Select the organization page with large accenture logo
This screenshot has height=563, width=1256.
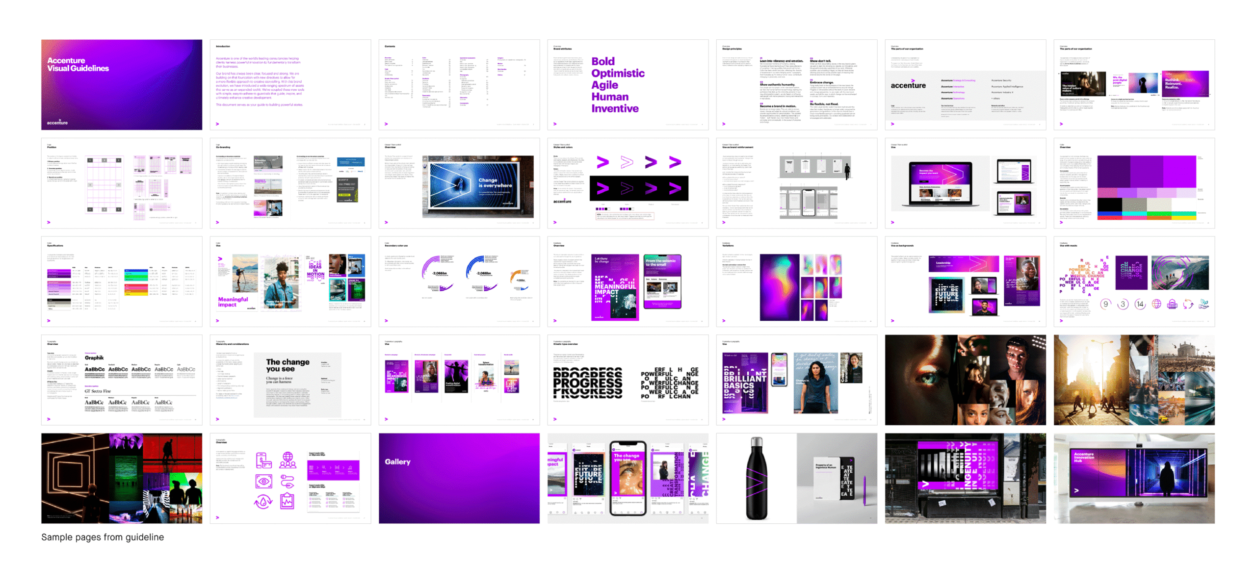(965, 84)
